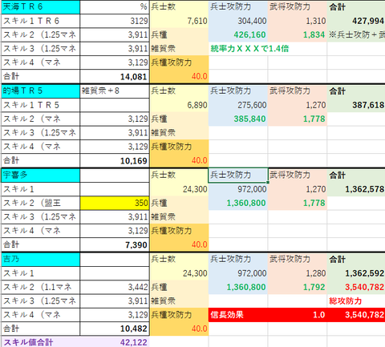The width and height of the screenshot is (385, 347).
Task: Select the 兵士数 header in 吉乃 section
Action: pyautogui.click(x=179, y=260)
